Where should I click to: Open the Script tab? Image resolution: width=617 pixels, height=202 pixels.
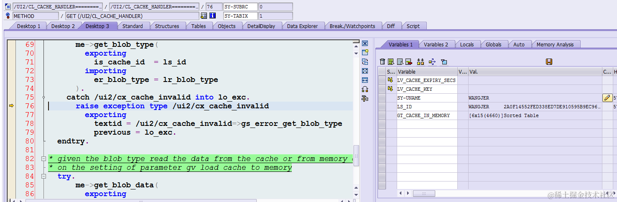pos(413,26)
